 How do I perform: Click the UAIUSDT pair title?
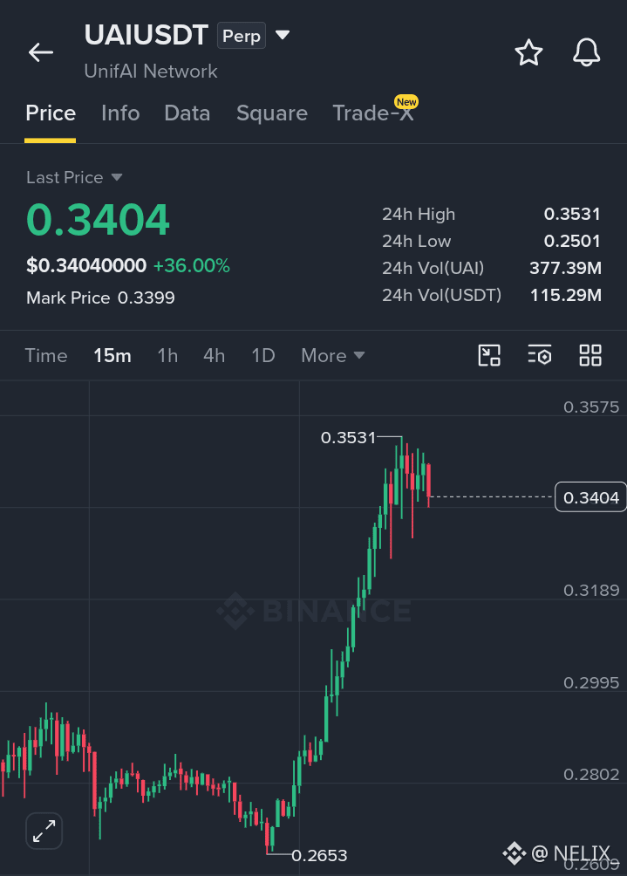coord(147,35)
